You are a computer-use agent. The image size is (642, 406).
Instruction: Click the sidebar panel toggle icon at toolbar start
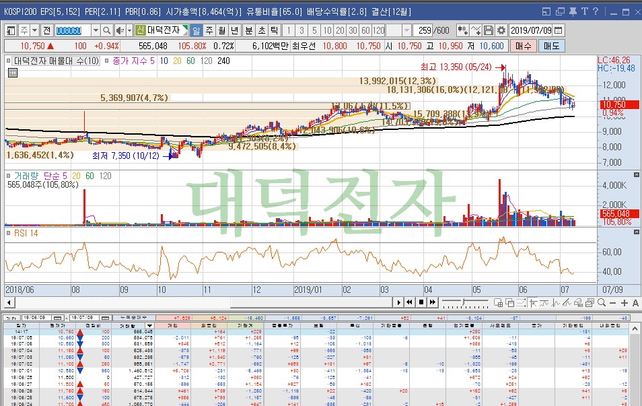click(11, 30)
